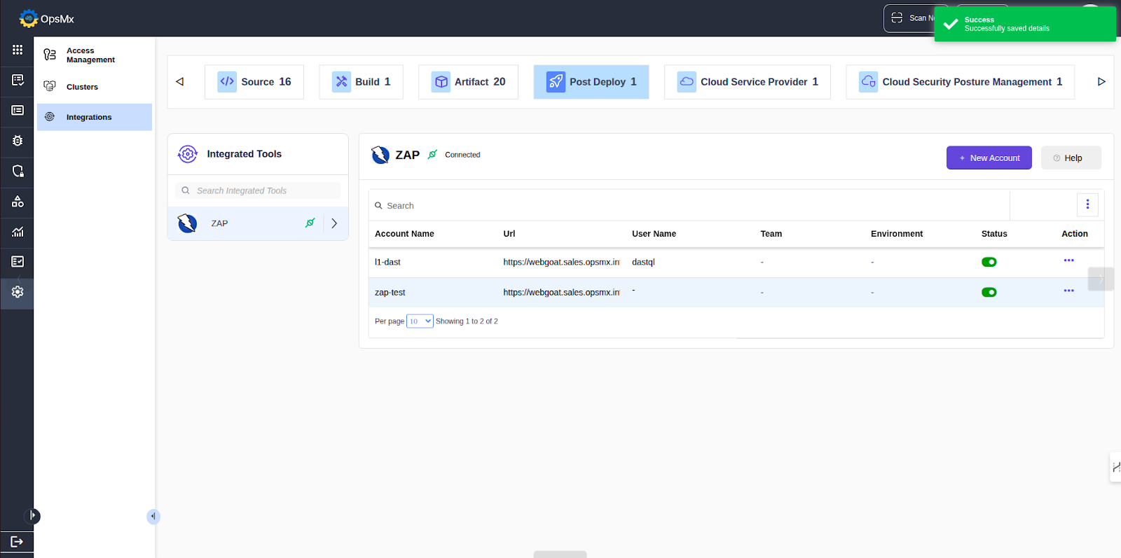1121x558 pixels.
Task: Collapse the secondary navigation panel
Action: pos(153,517)
